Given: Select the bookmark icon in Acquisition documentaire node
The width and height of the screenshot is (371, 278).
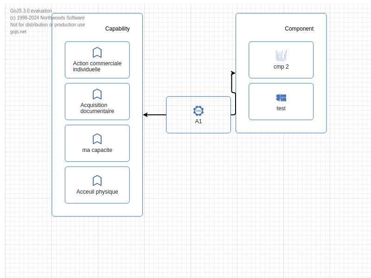Looking at the screenshot, I should pos(97,94).
